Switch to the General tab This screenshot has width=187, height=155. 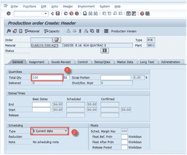coord(18,62)
